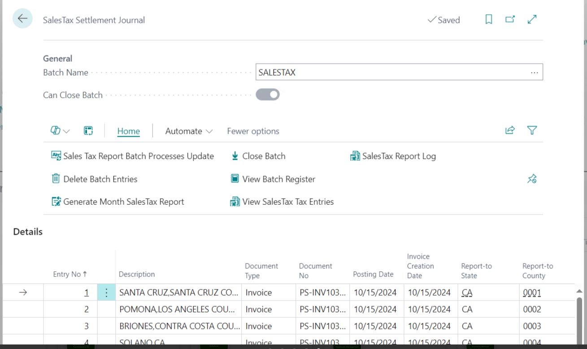Screen dimensions: 587x349
Task: Disable the Can Close Batch toggle
Action: (x=268, y=94)
